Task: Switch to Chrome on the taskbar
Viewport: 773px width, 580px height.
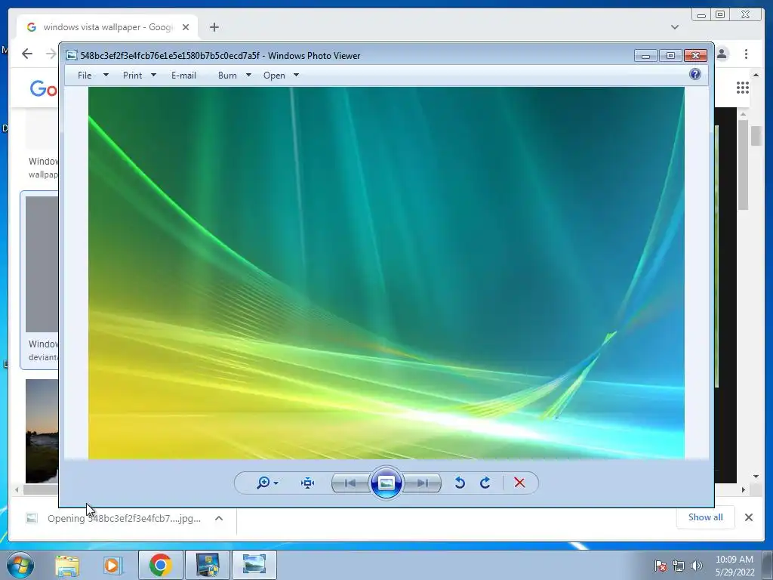Action: (x=160, y=565)
